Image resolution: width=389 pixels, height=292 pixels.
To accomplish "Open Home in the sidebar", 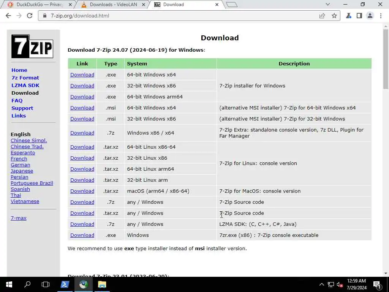I will point(19,70).
